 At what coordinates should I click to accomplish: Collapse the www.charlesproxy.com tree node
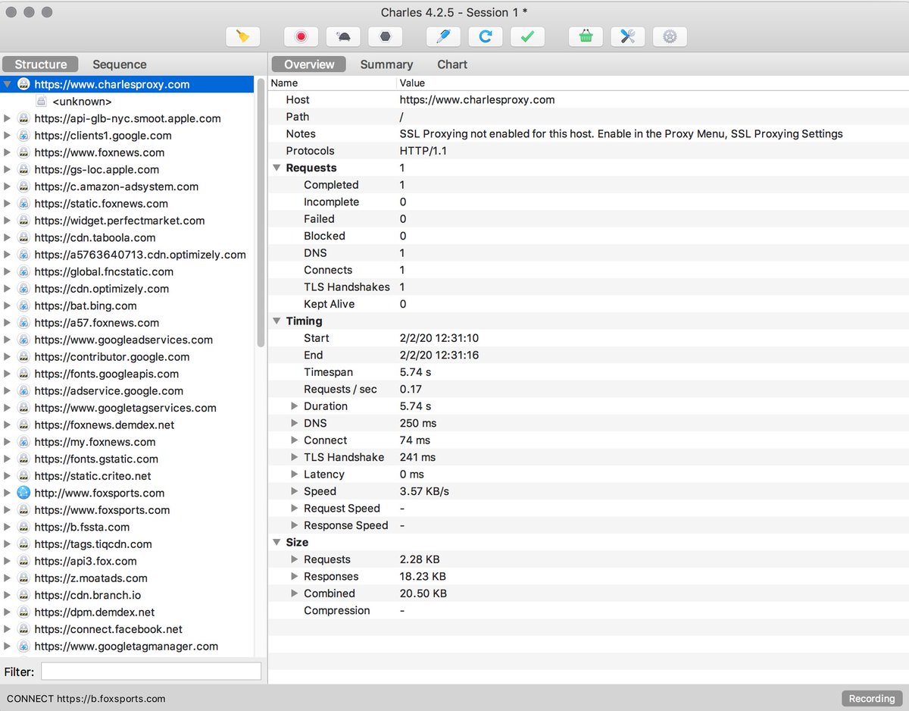click(8, 84)
